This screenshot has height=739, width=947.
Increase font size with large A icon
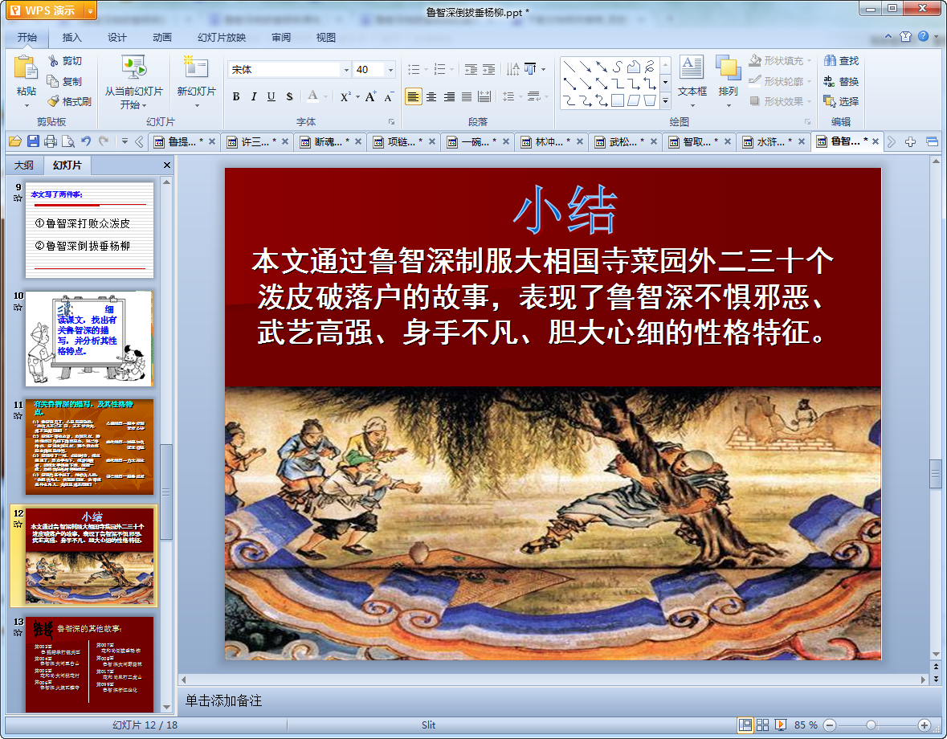(x=370, y=96)
